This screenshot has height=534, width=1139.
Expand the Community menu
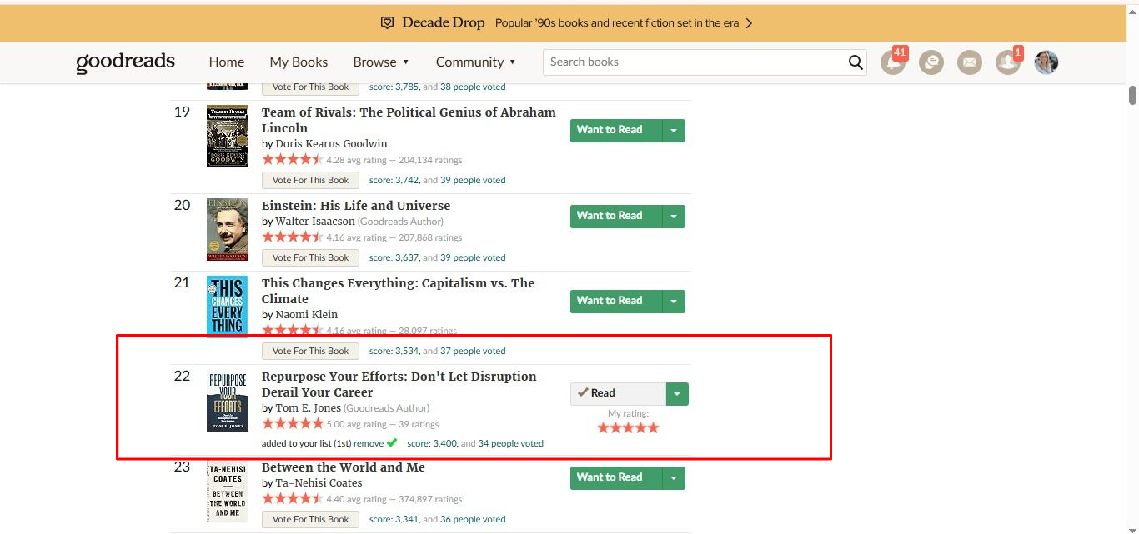[x=475, y=62]
